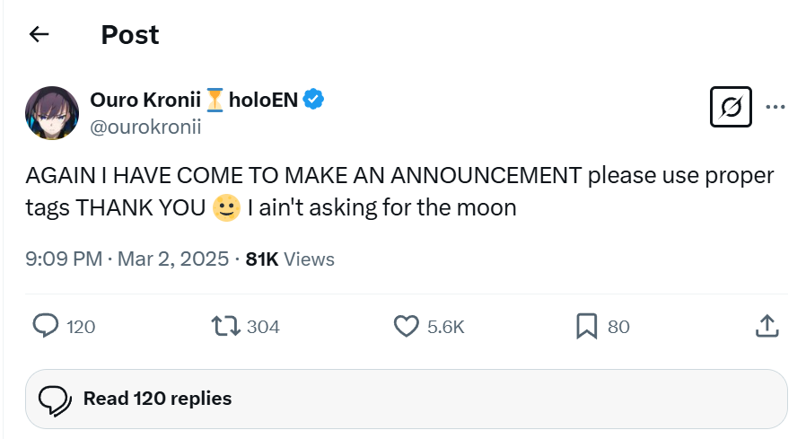This screenshot has height=439, width=806.
Task: Open Ouro Kronii's profile avatar
Action: [x=52, y=113]
